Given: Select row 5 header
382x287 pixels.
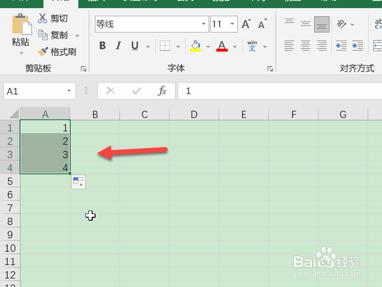Looking at the screenshot, I should [10, 181].
